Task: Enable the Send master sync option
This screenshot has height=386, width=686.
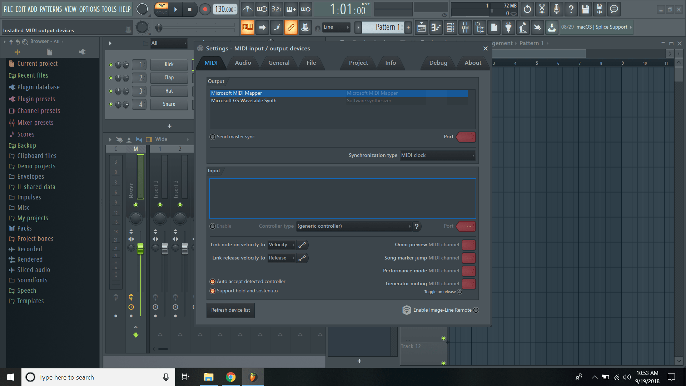Action: tap(212, 137)
